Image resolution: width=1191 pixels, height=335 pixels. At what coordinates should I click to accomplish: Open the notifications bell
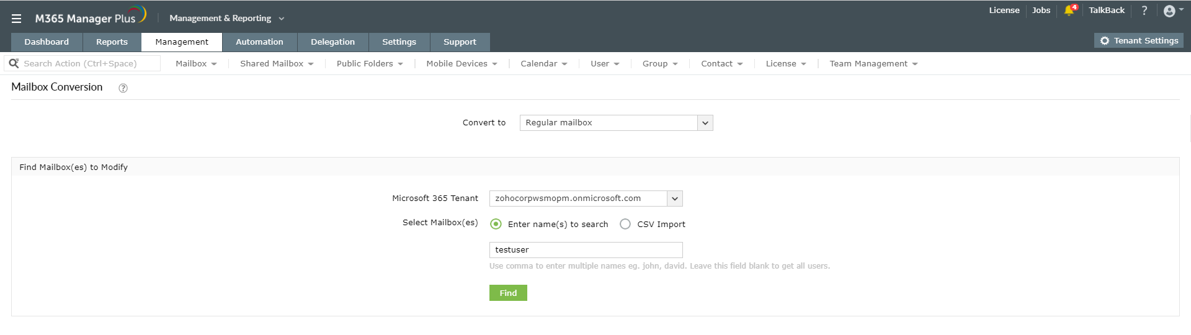(x=1069, y=11)
